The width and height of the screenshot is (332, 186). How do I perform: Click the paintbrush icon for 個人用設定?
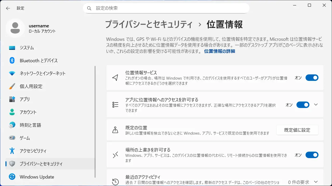point(12,86)
